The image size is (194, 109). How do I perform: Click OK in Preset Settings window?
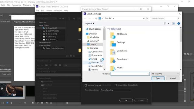pos(126,100)
